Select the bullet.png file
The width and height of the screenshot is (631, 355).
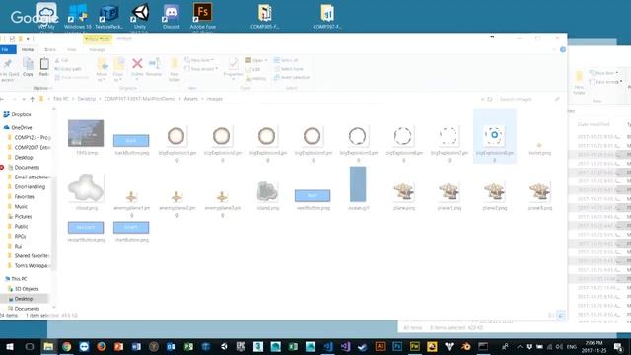539,148
